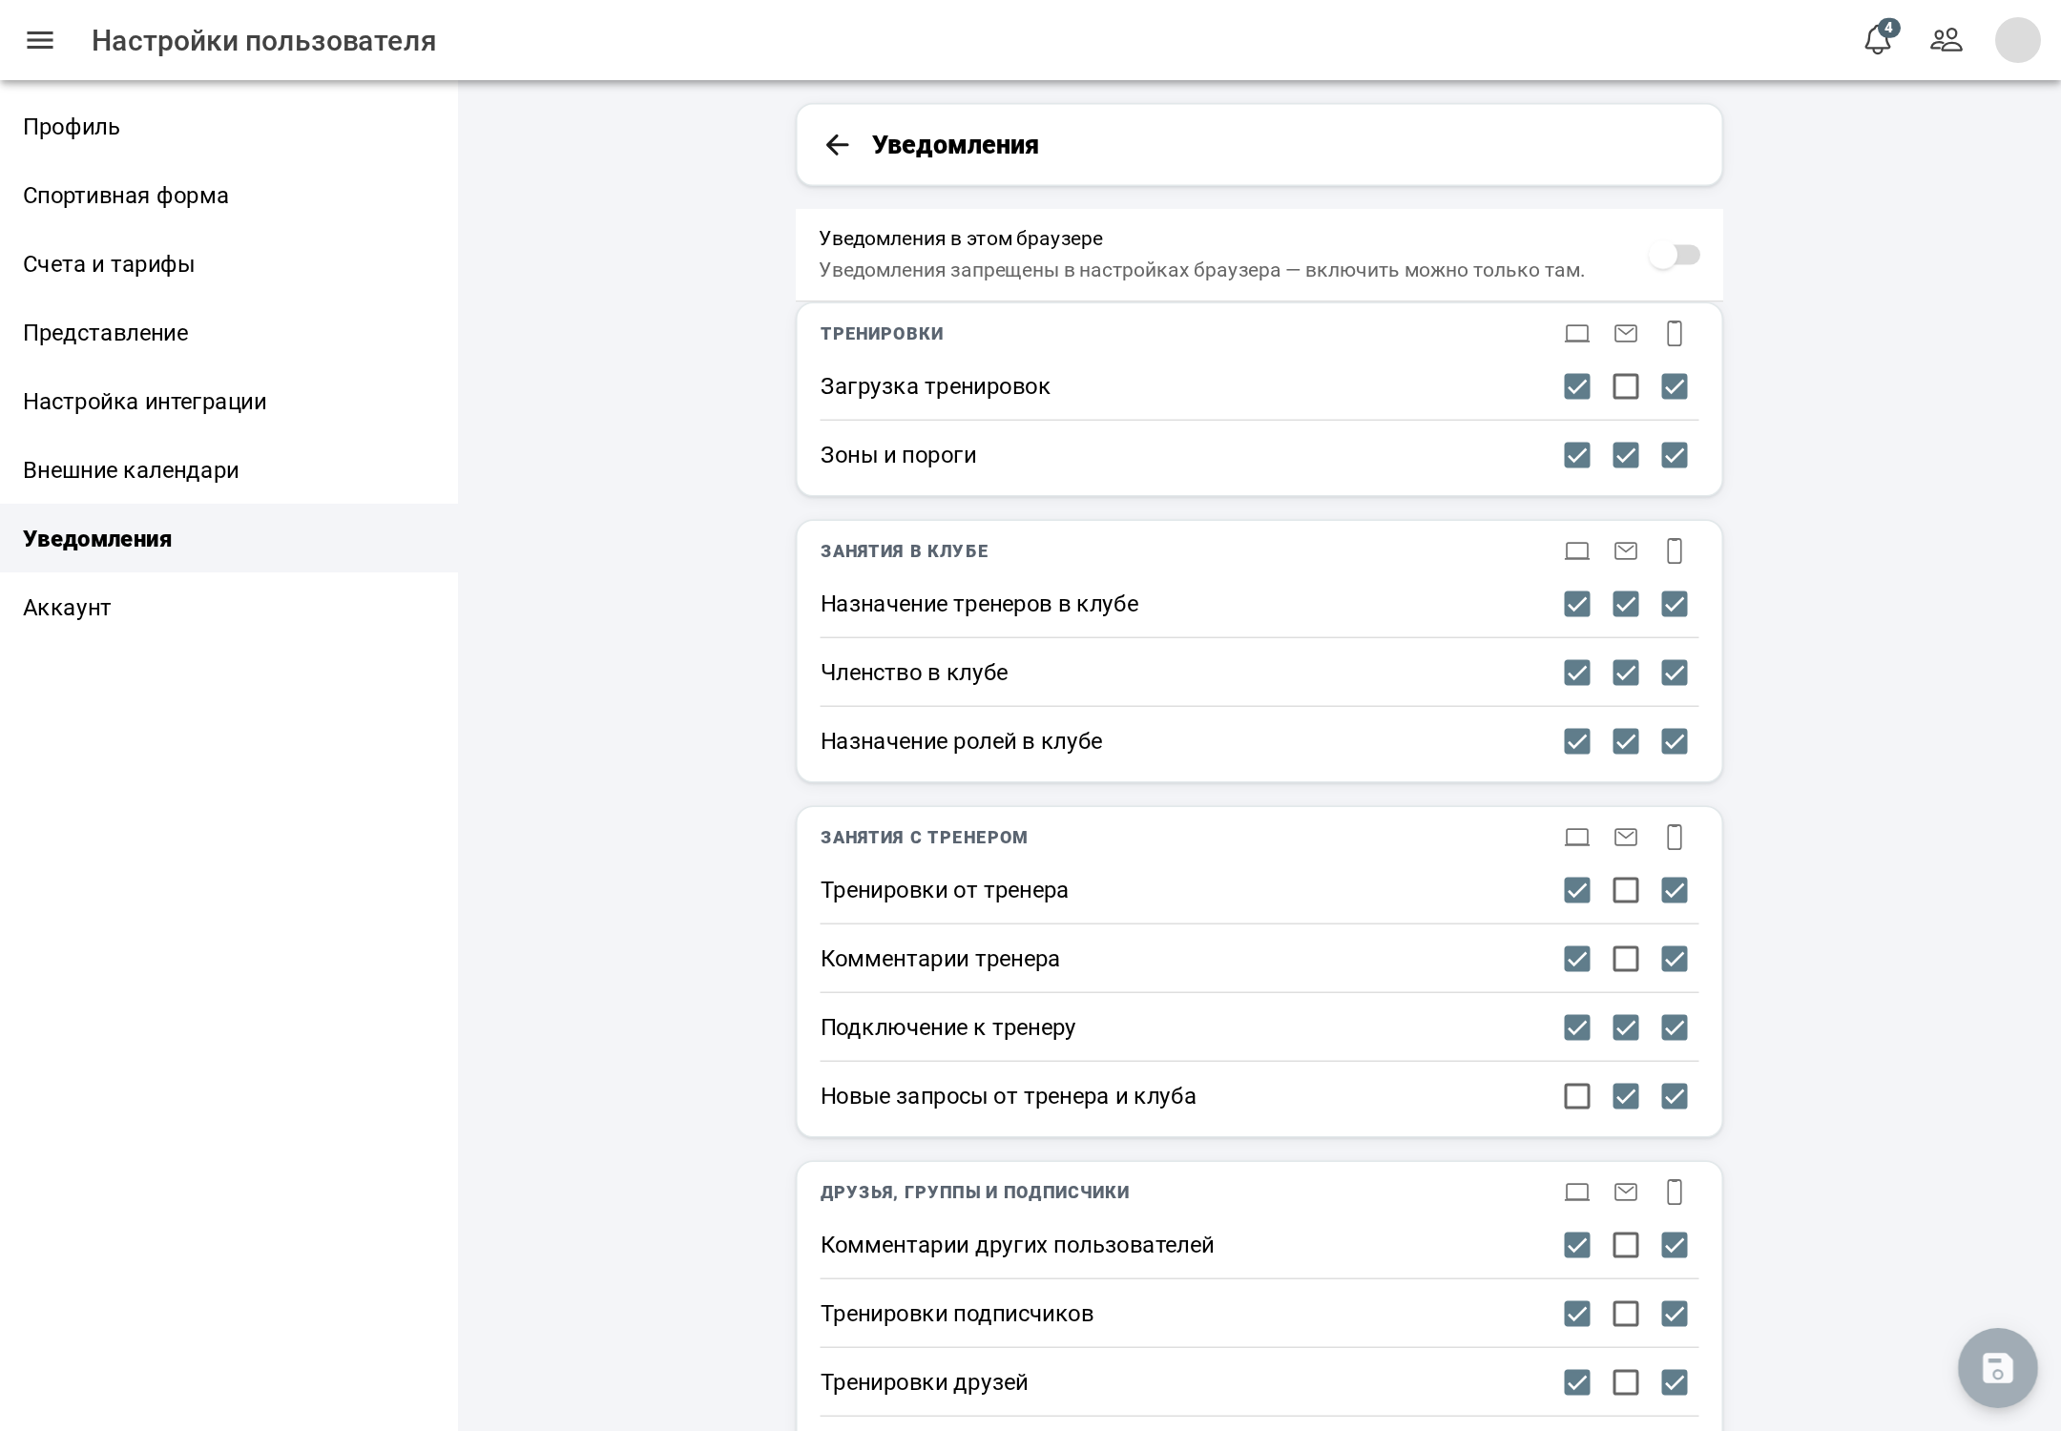This screenshot has height=1431, width=2061.
Task: Enable email checkbox for Тренировки подписчиков
Action: 1626,1314
